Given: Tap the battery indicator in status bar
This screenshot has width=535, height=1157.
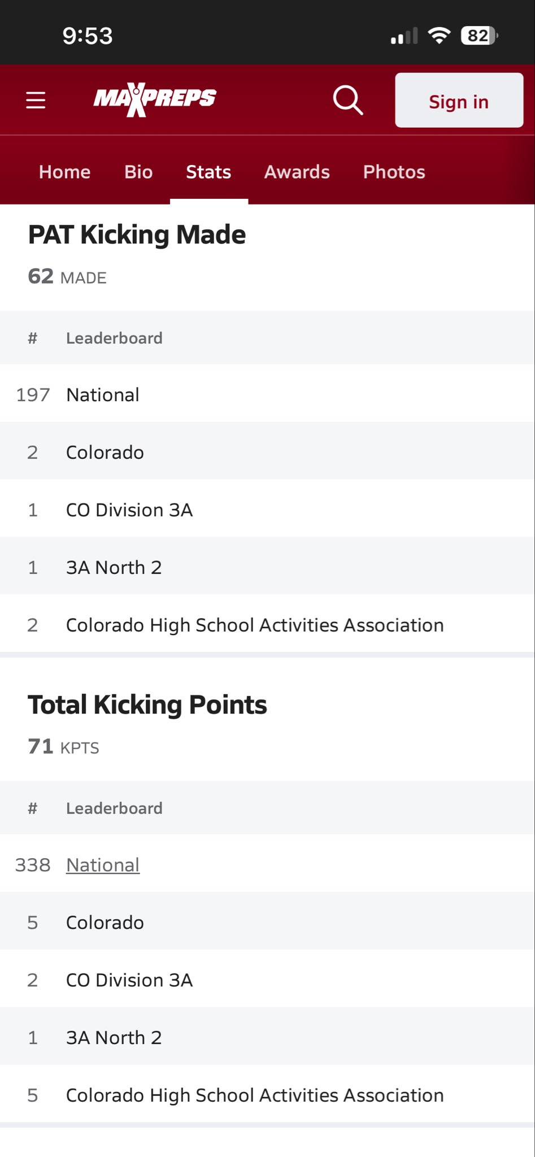Looking at the screenshot, I should point(479,36).
